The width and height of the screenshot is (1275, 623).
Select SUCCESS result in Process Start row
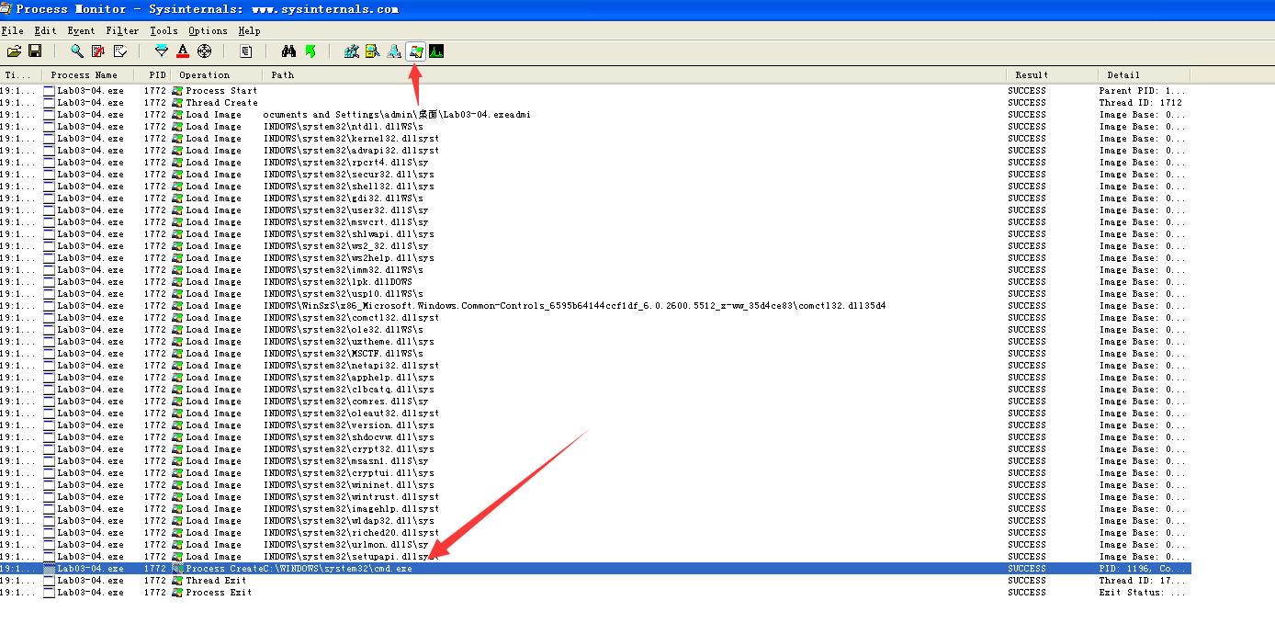pos(1027,91)
